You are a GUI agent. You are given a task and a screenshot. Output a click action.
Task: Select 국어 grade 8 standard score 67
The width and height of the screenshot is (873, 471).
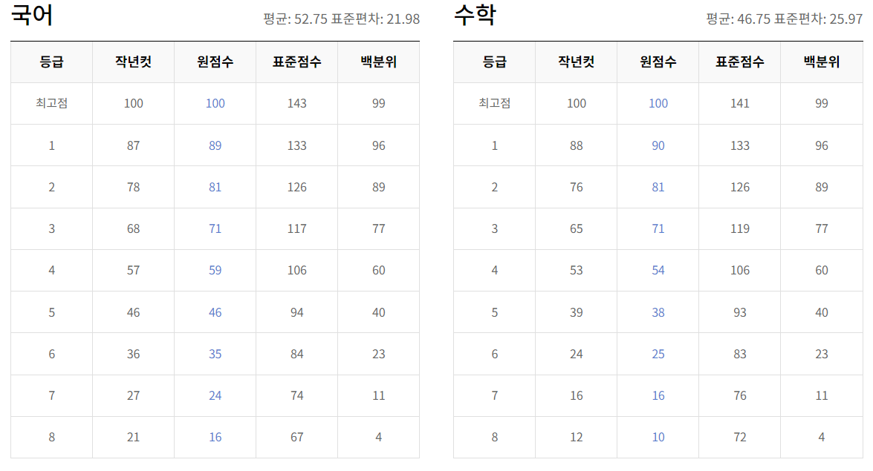click(x=296, y=438)
